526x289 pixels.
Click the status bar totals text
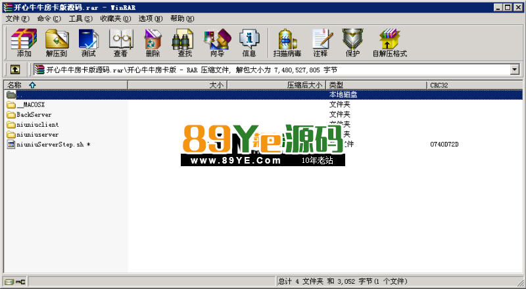(343, 282)
